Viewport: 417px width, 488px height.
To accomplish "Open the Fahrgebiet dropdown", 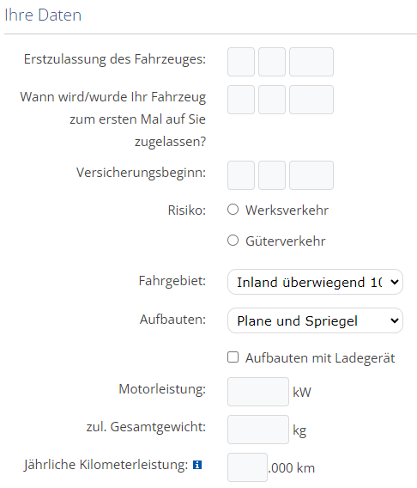I will tap(316, 282).
